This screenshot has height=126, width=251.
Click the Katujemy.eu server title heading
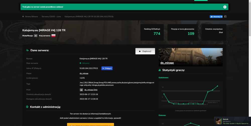pyautogui.click(x=44, y=30)
